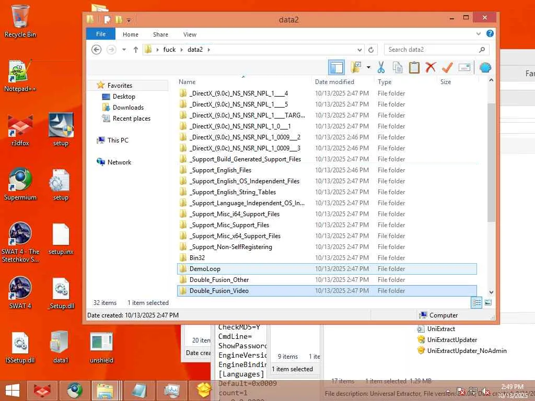Switch to Details view button in the status bar
The width and height of the screenshot is (535, 401).
(x=476, y=302)
